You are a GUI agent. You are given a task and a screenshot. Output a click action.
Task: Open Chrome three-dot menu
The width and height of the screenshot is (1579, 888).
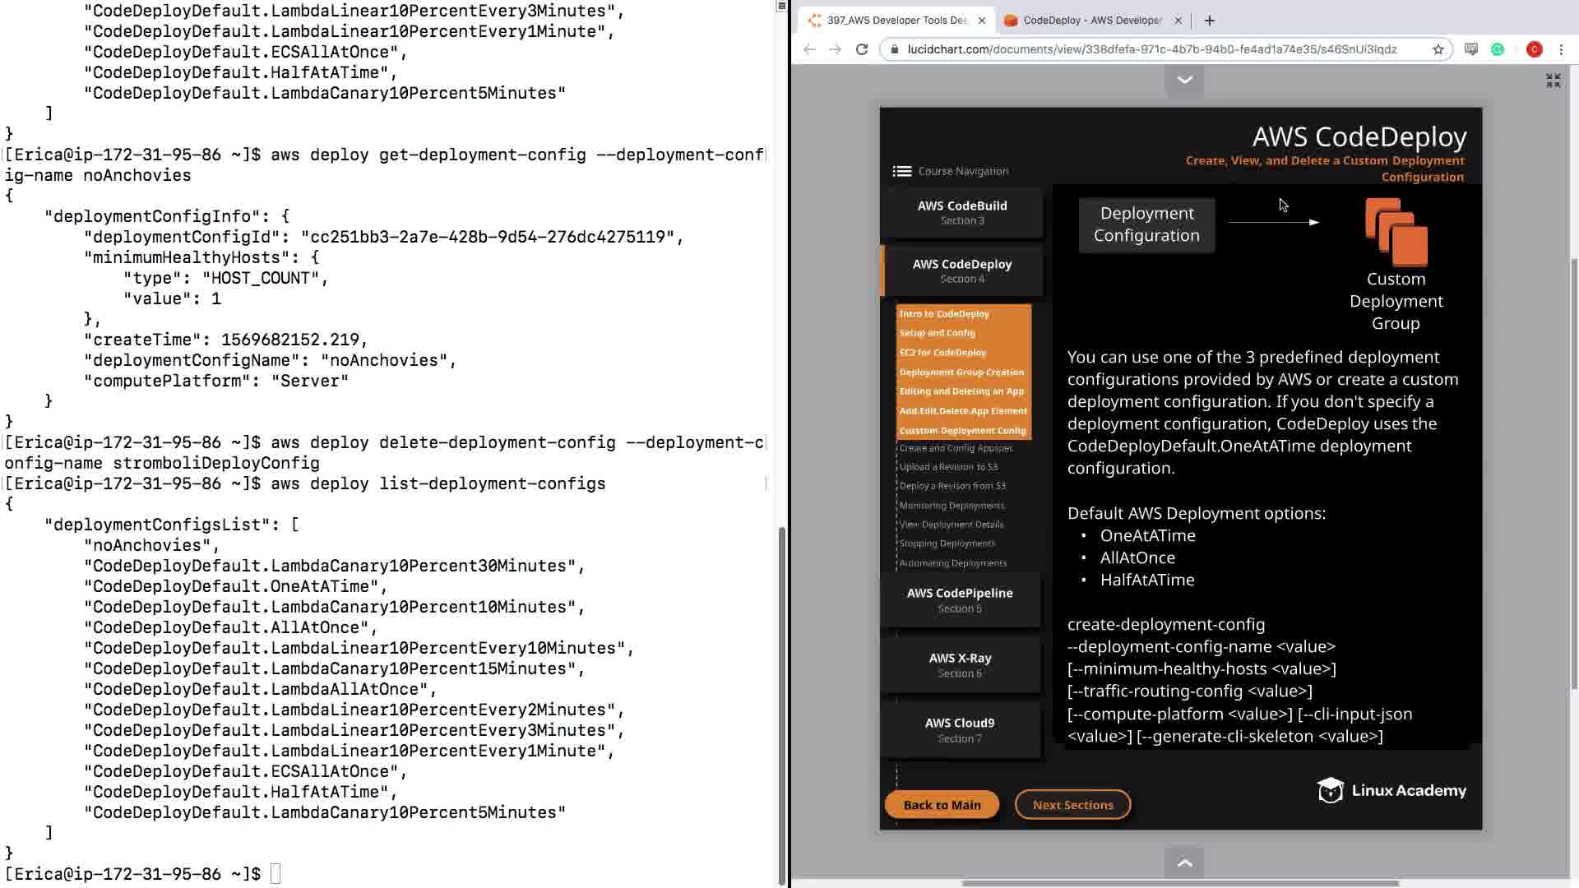pos(1561,49)
